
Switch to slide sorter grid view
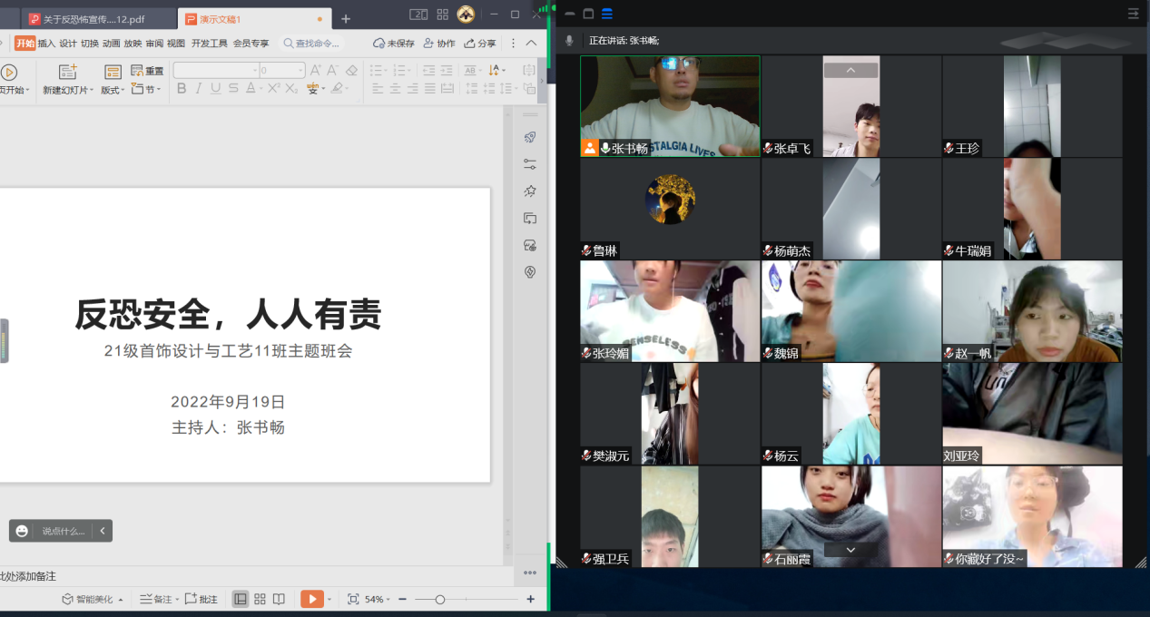260,599
